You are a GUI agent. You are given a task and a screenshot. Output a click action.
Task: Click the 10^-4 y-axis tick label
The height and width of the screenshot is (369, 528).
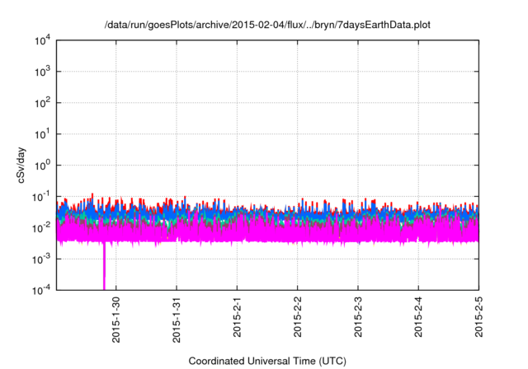point(42,290)
